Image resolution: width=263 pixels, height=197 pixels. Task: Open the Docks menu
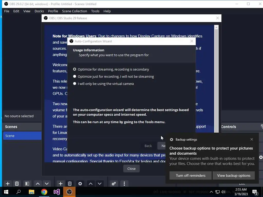[39, 11]
